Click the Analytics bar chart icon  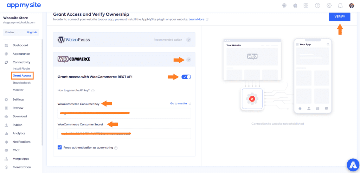point(6,133)
